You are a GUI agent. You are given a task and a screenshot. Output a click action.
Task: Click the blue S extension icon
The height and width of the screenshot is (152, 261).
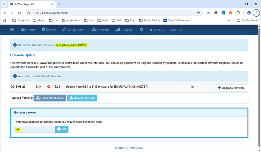click(223, 13)
